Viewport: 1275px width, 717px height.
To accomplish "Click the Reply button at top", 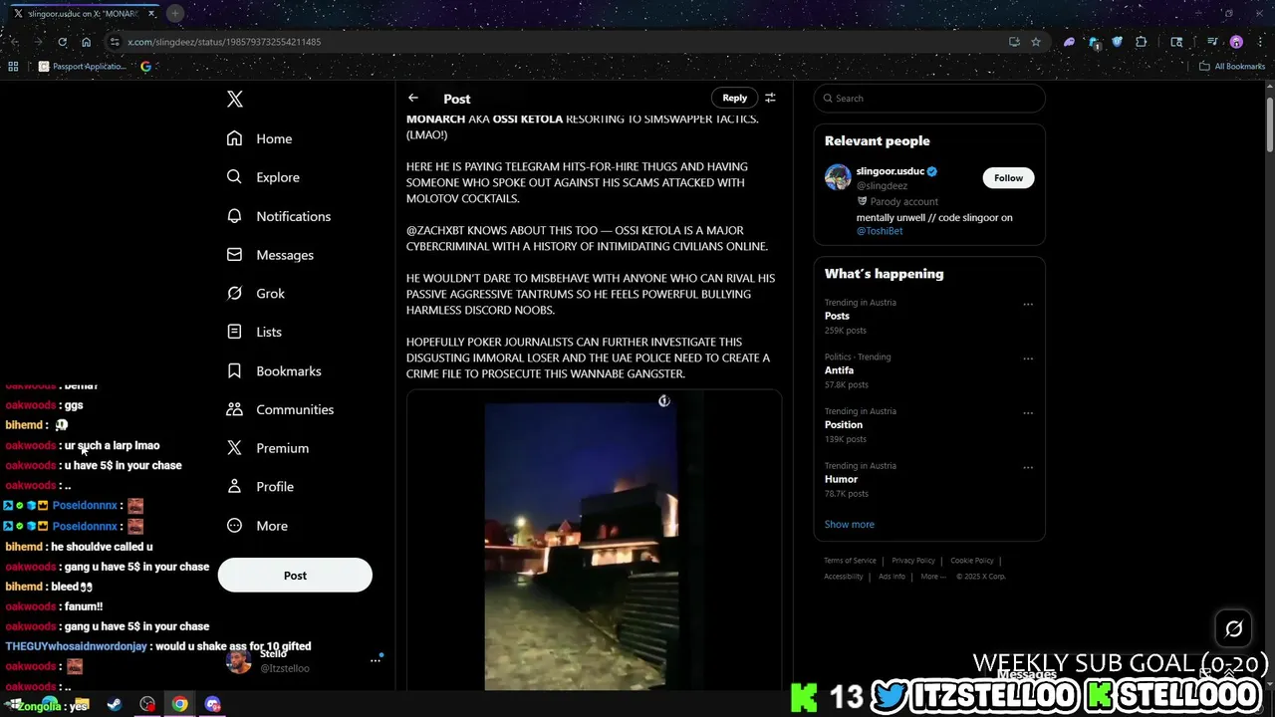I will [734, 98].
